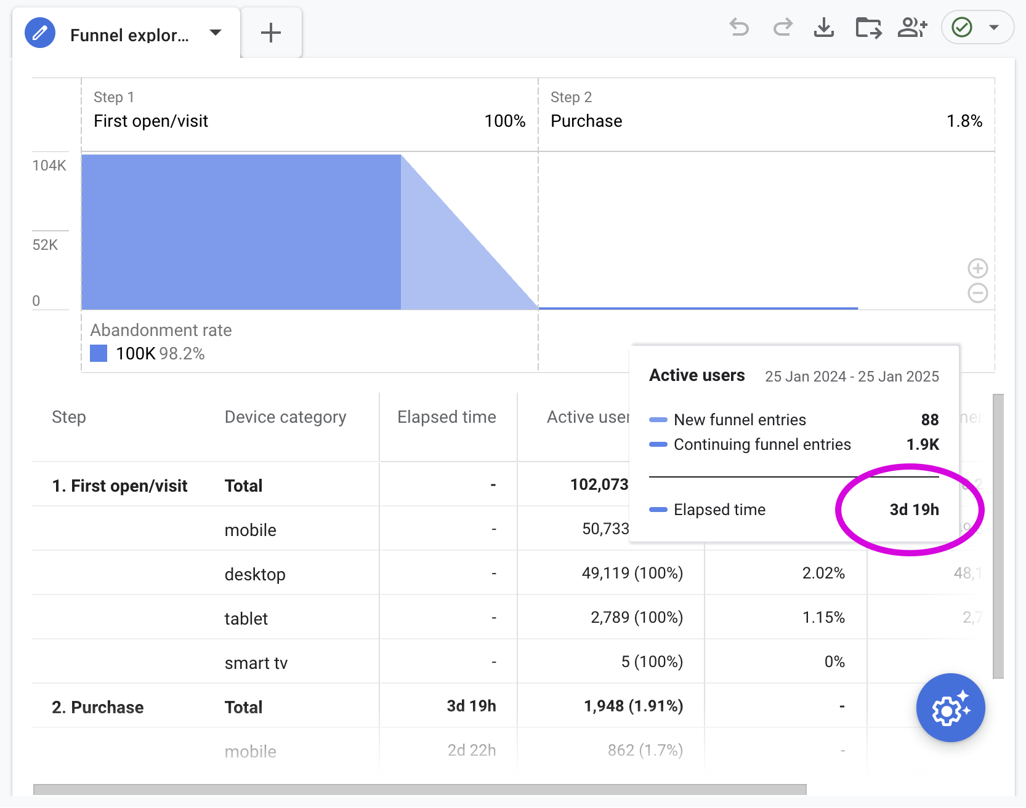Image resolution: width=1026 pixels, height=808 pixels.
Task: Expand the status dropdown caret
Action: click(x=993, y=27)
